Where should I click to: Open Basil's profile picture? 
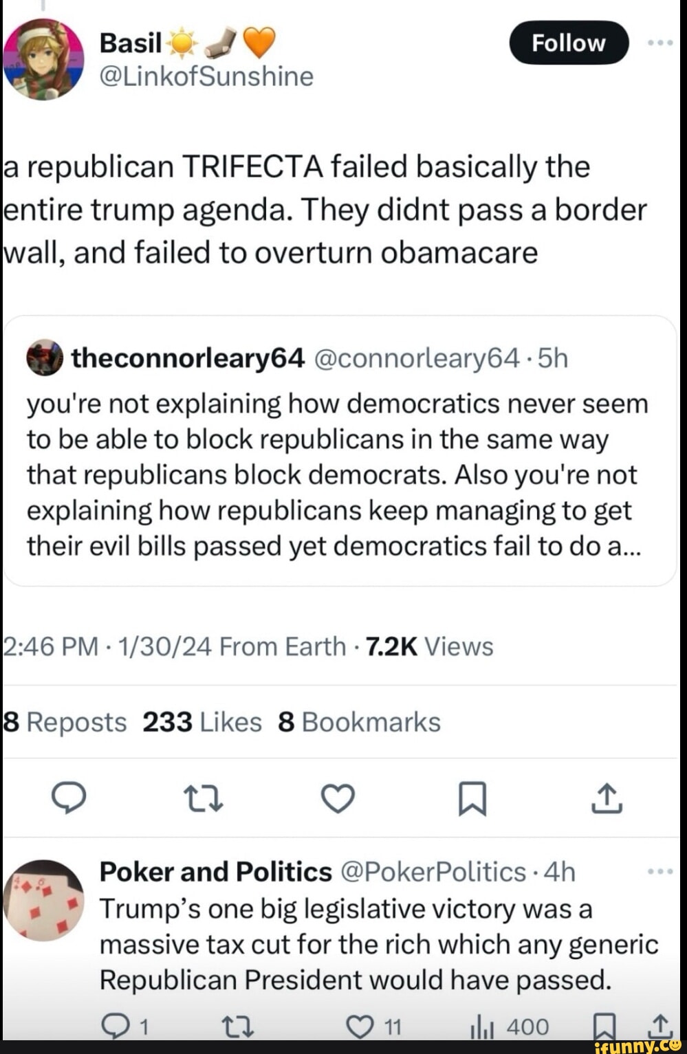[43, 59]
